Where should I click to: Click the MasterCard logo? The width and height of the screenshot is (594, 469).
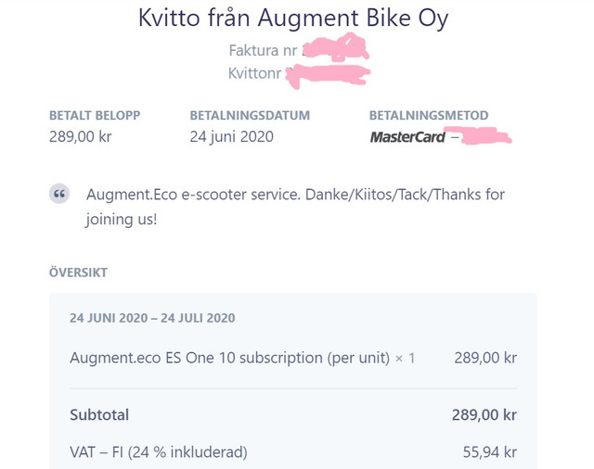coord(407,137)
